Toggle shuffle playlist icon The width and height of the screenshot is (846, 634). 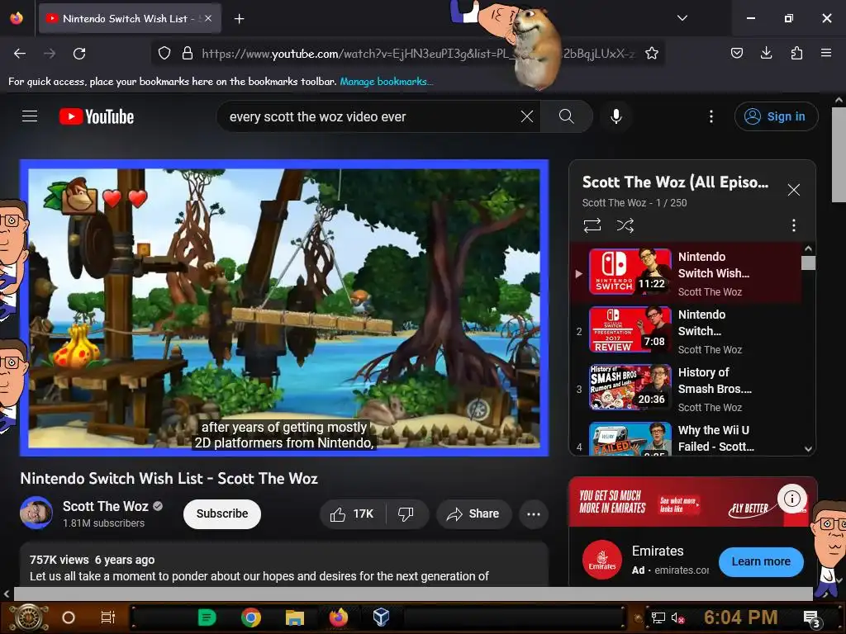625,225
